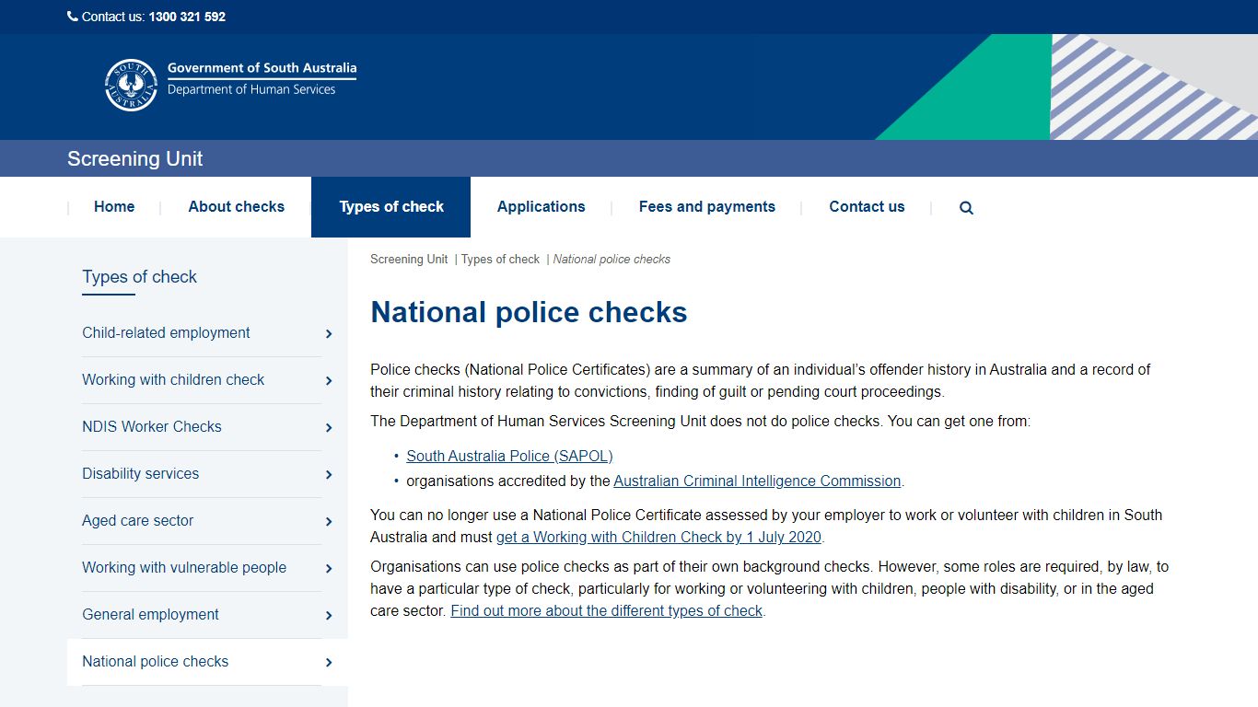The image size is (1258, 707).
Task: Open Working with vulnerable people sidebar link
Action: click(x=184, y=568)
